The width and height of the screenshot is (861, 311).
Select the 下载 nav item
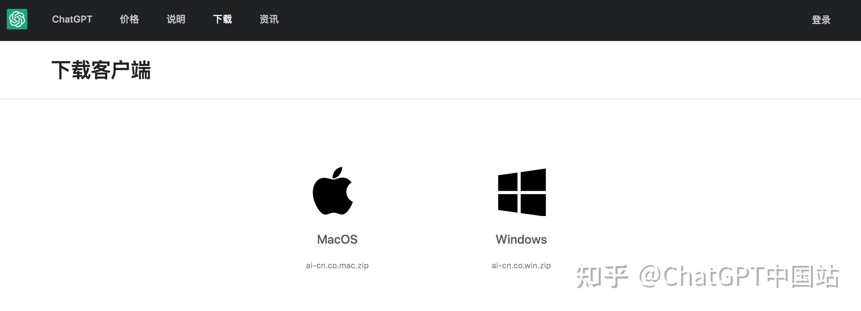pyautogui.click(x=222, y=19)
